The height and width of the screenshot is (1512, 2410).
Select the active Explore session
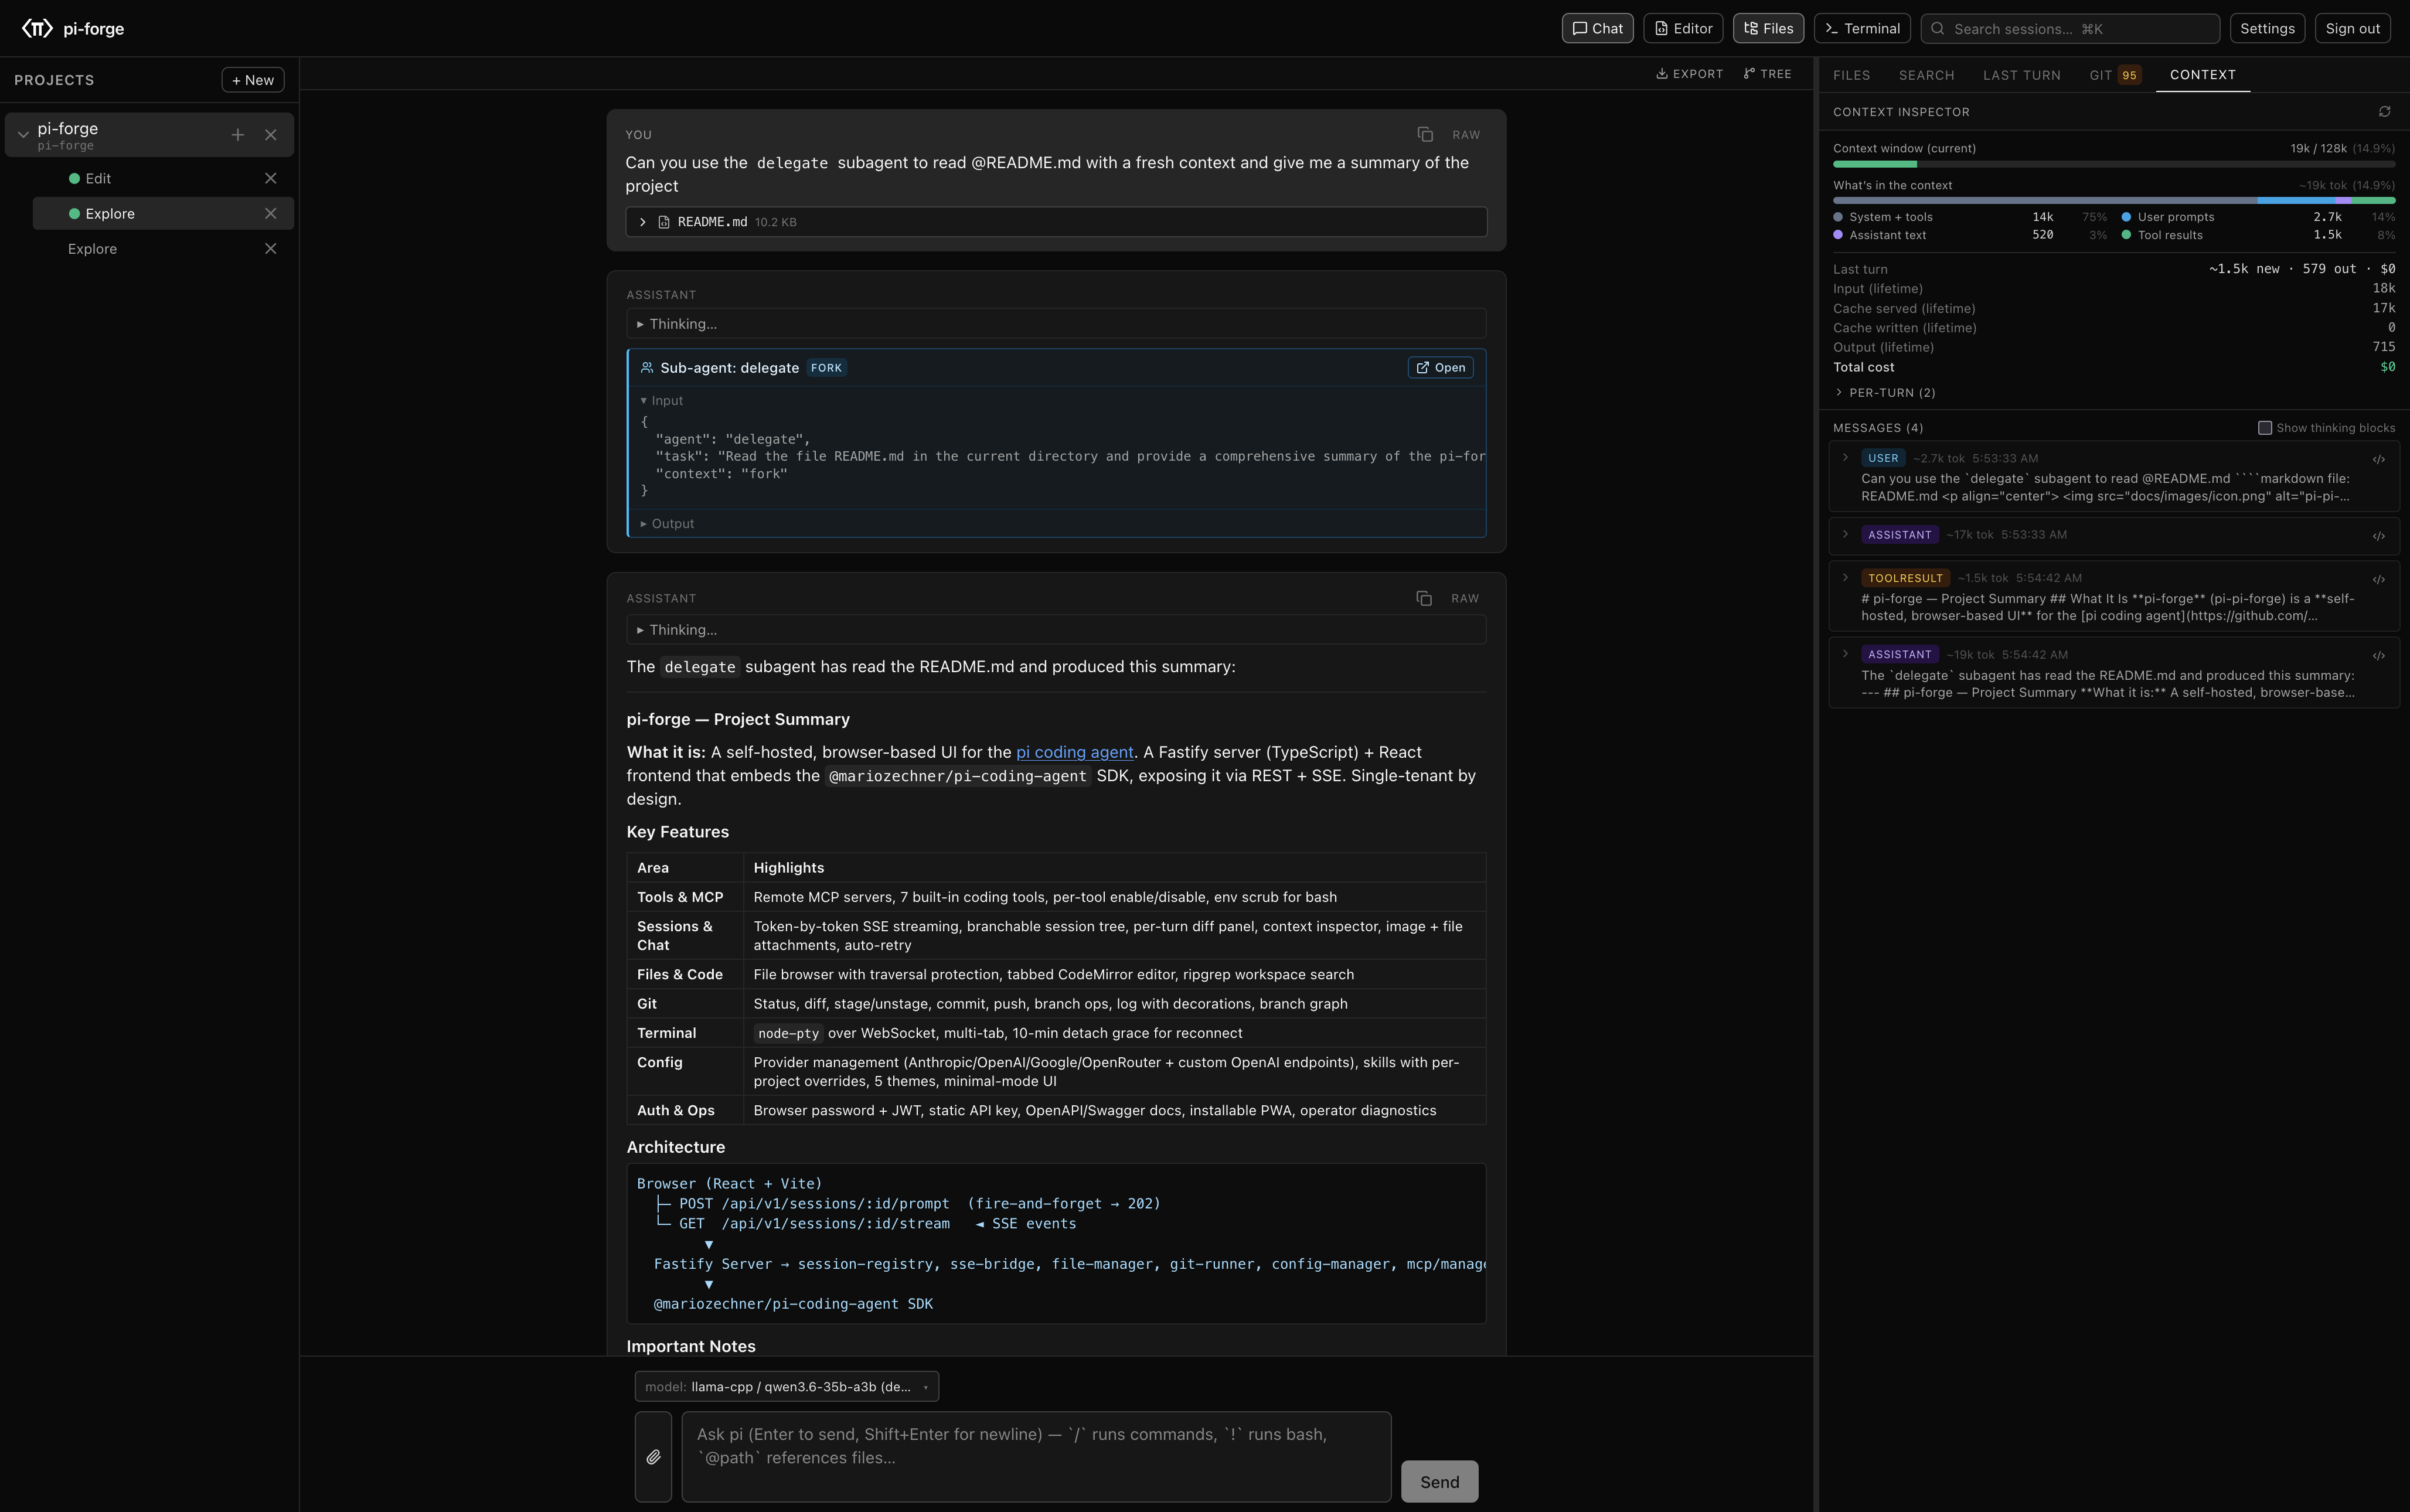pos(163,214)
